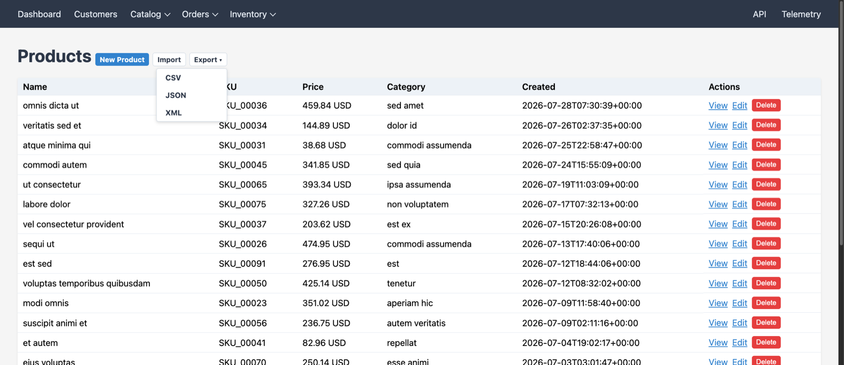View the ut consectetur product
This screenshot has width=844, height=365.
click(718, 185)
